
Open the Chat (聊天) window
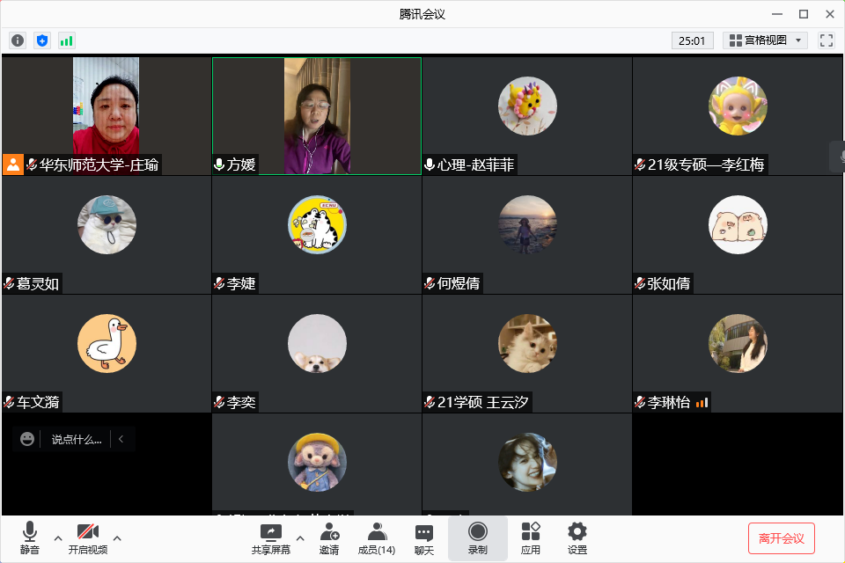pos(423,538)
